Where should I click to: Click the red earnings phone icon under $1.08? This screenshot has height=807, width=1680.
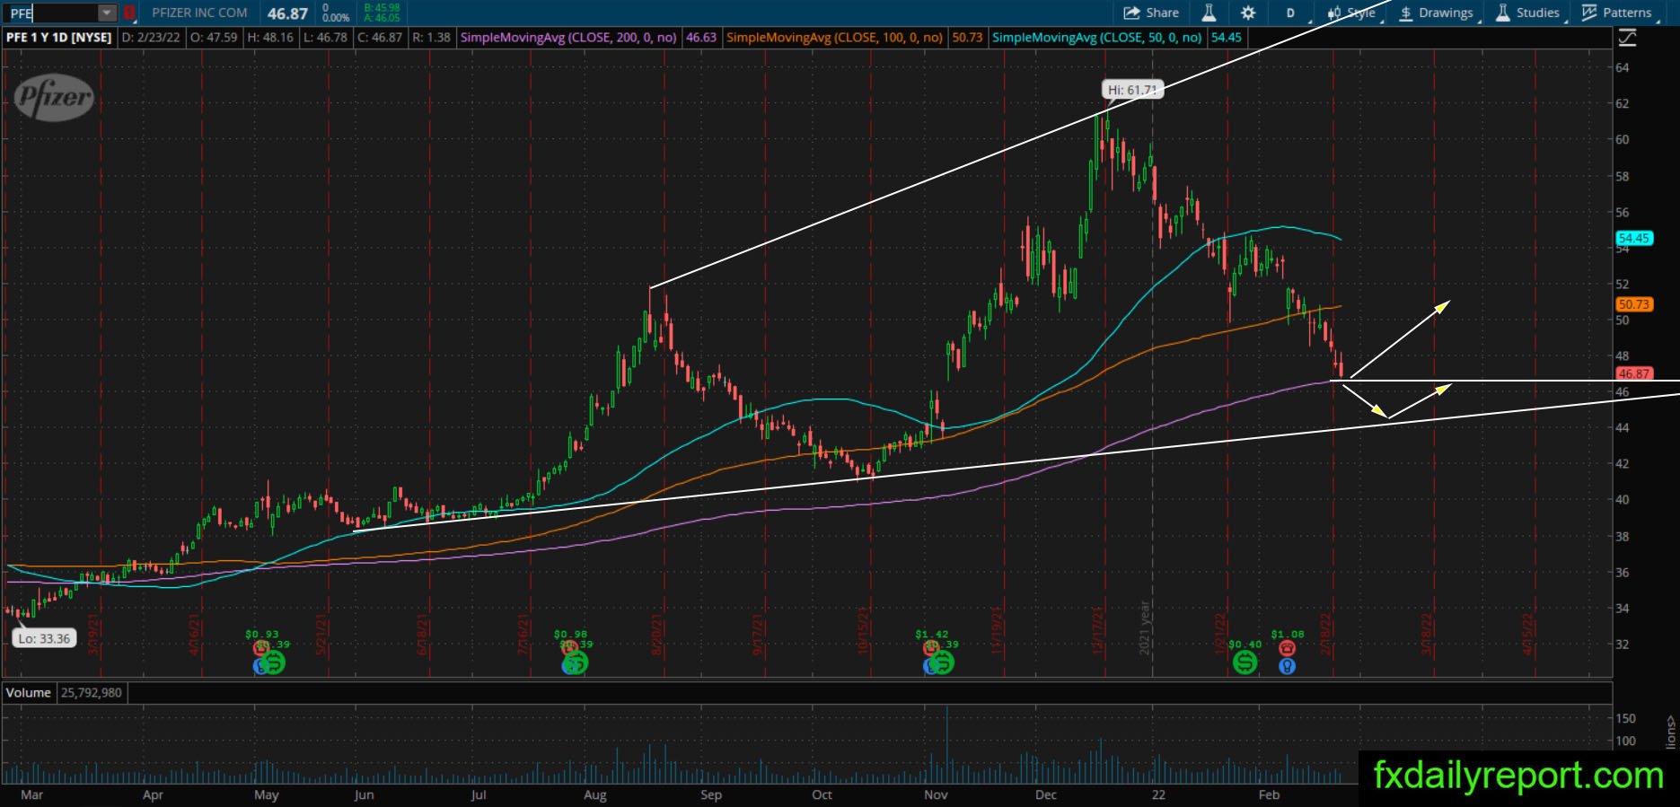tap(1288, 648)
